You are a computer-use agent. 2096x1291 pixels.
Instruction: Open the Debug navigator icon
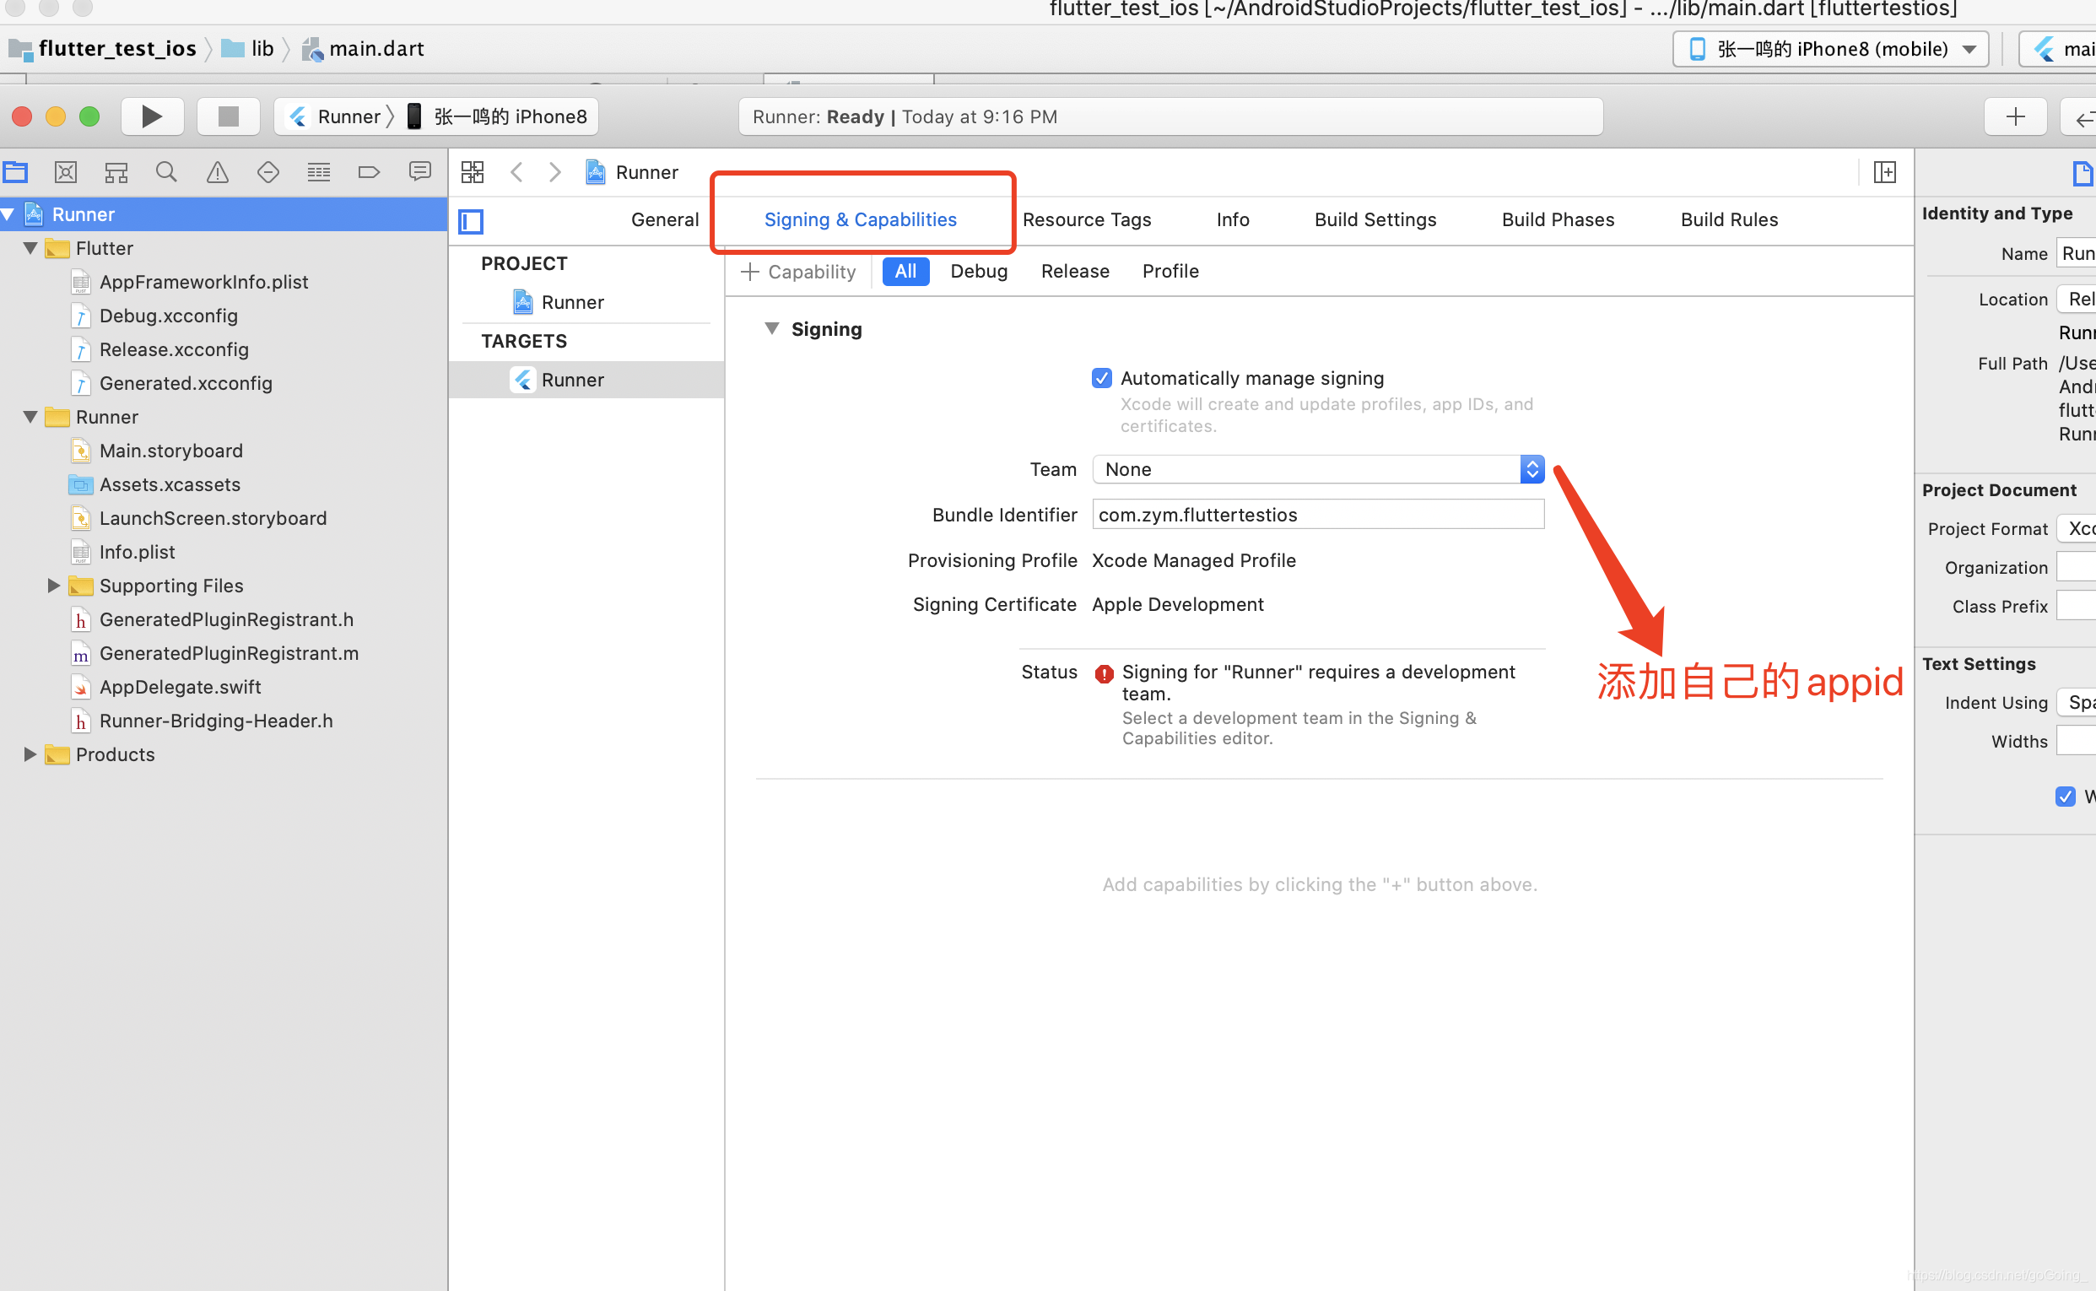(318, 172)
